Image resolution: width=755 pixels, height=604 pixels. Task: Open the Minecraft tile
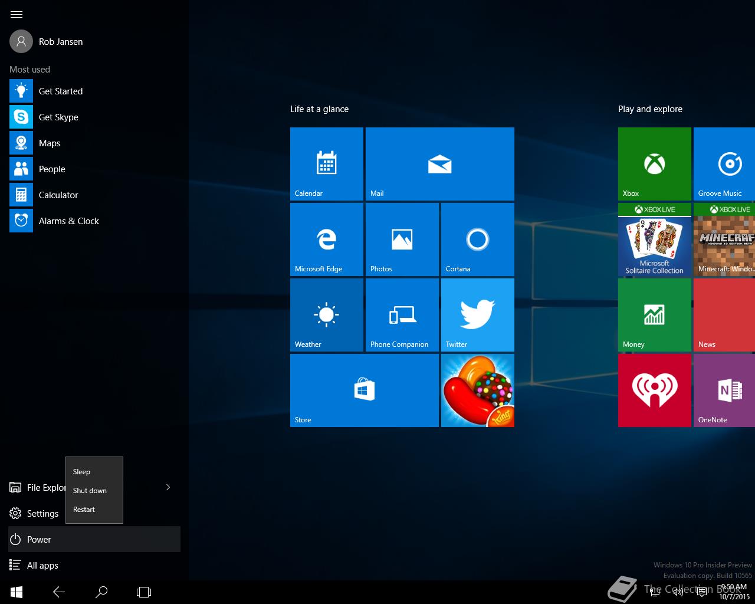point(724,239)
